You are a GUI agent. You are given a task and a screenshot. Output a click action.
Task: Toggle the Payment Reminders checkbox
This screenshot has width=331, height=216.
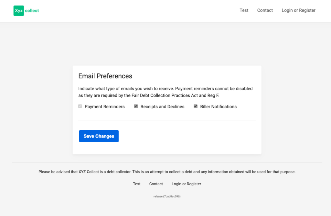[80, 106]
